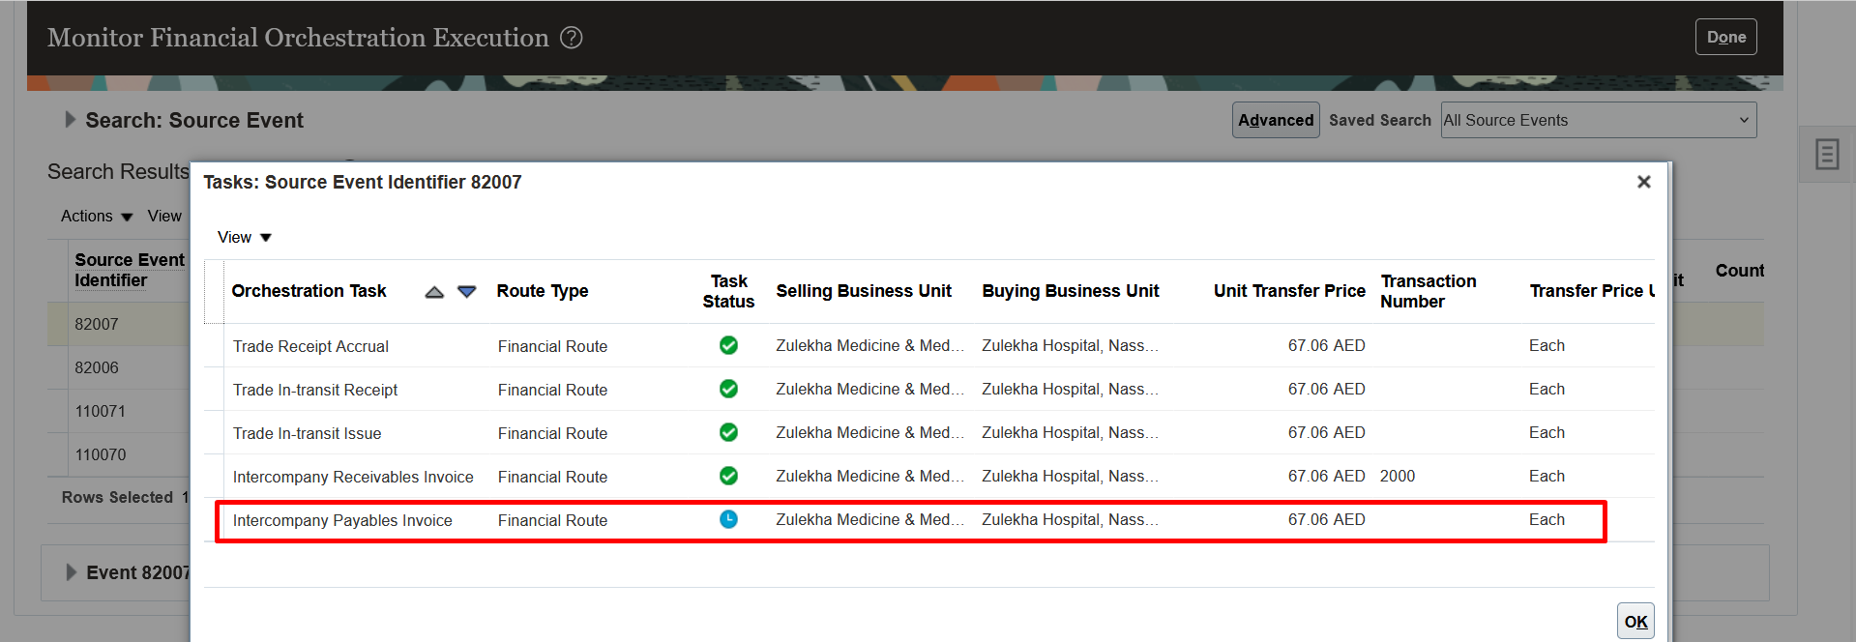This screenshot has height=642, width=1856.
Task: Sort Orchestration Task descending
Action: point(466,292)
